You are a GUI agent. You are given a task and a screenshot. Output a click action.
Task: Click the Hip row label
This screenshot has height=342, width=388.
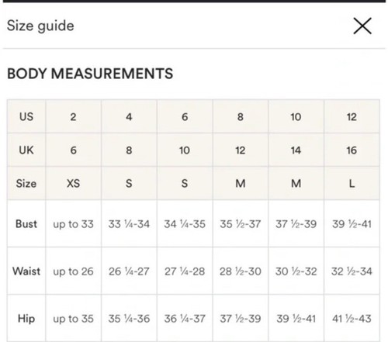pos(26,318)
